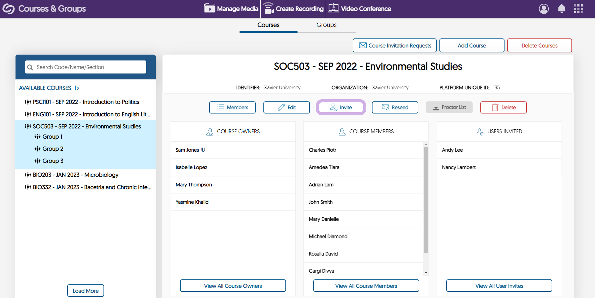The width and height of the screenshot is (595, 298).
Task: Select course owner Yasmine Khalid
Action: [233, 202]
